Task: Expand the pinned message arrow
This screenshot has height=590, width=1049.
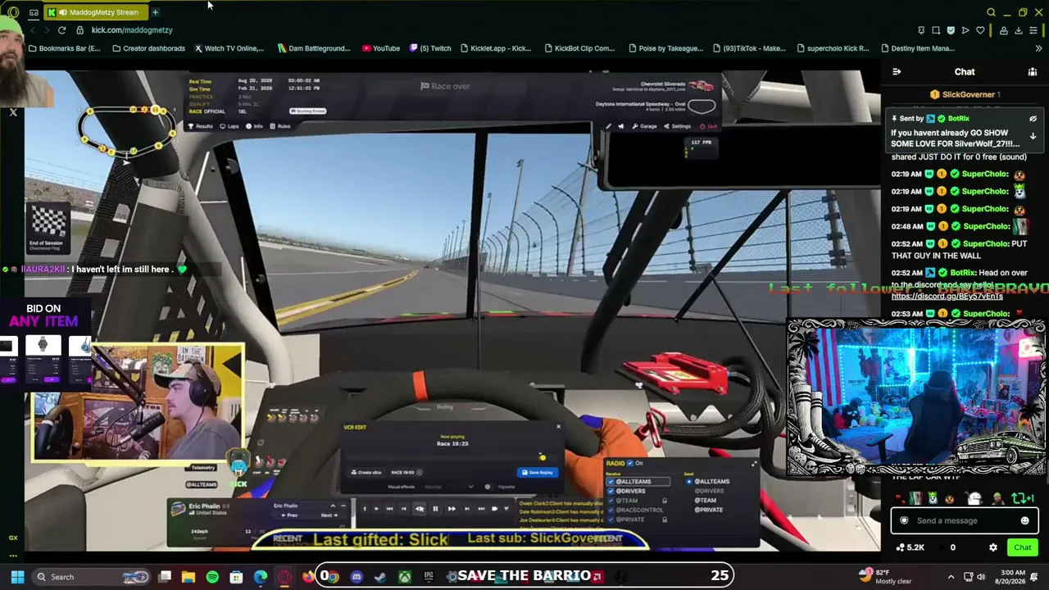Action: pyautogui.click(x=1033, y=136)
